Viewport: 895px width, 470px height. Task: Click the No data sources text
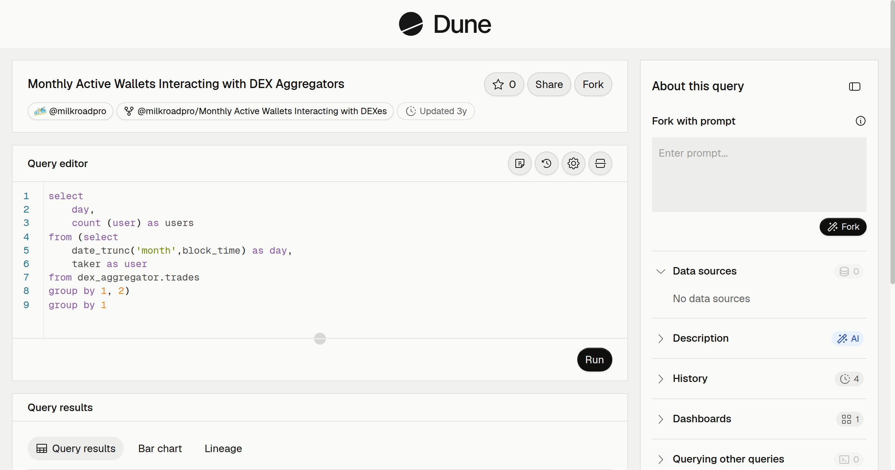point(711,298)
